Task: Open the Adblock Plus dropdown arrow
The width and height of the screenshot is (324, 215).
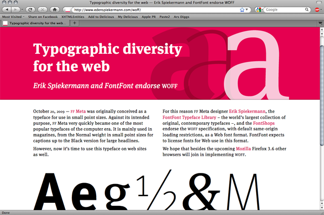Action: click(321, 10)
